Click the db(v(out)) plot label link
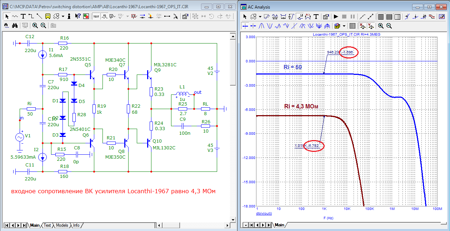 (x=264, y=213)
